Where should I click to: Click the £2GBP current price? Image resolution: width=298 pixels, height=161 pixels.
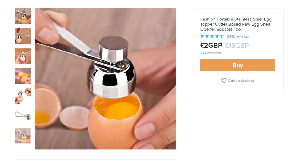point(211,46)
